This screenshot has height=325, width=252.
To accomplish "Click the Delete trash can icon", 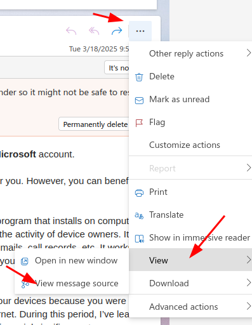I will tap(139, 77).
